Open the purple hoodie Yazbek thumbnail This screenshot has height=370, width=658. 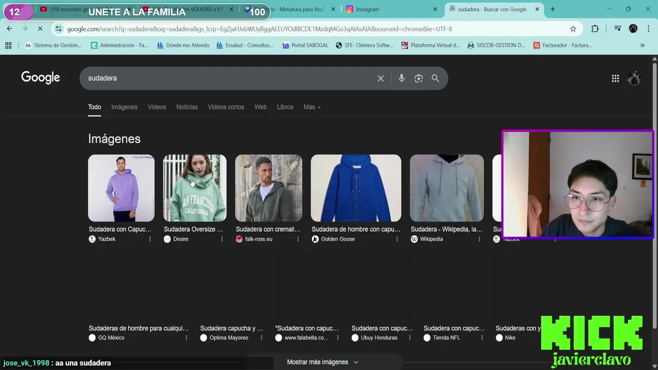[121, 188]
